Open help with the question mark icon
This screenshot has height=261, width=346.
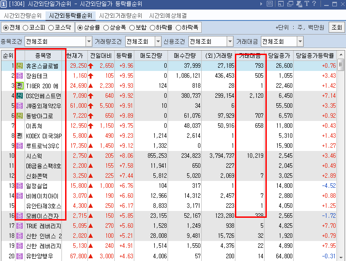pyautogui.click(x=314, y=4)
